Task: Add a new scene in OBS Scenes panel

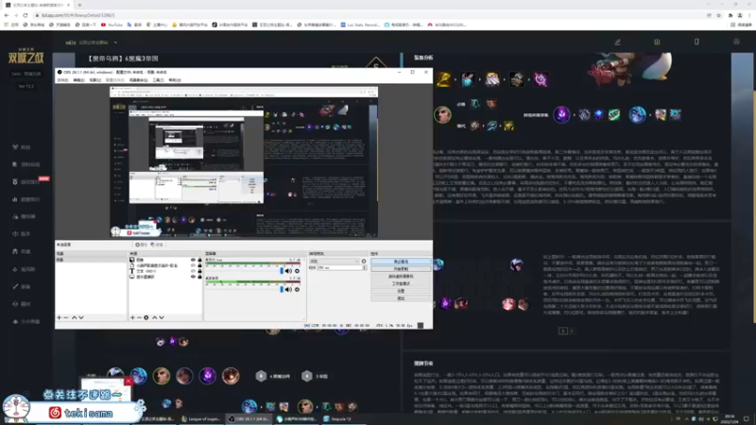Action: (60, 317)
